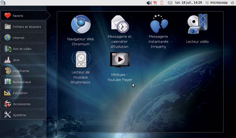Click the home icon in top-left panel

click(3, 3)
